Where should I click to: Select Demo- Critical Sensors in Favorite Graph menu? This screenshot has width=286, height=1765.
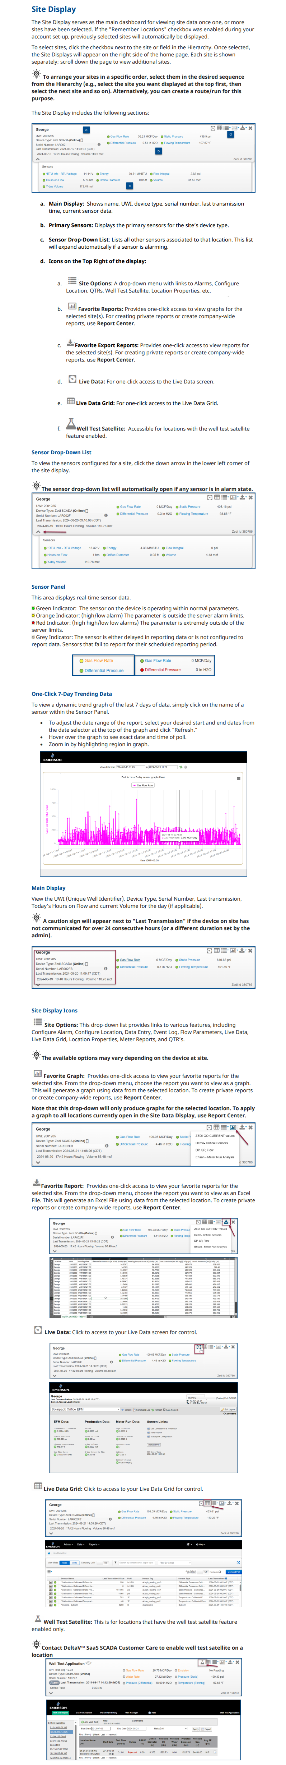tap(212, 1144)
